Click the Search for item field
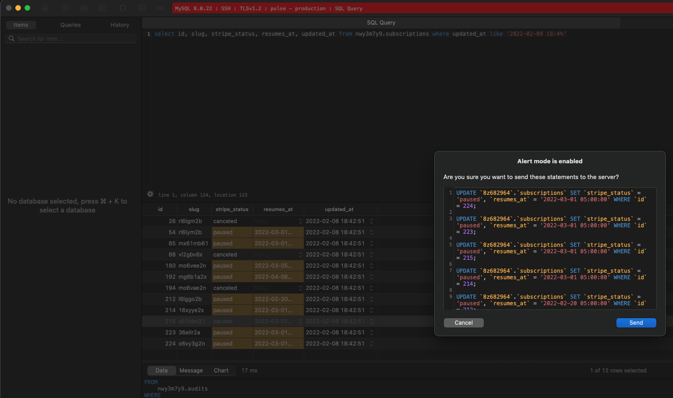 [71, 38]
